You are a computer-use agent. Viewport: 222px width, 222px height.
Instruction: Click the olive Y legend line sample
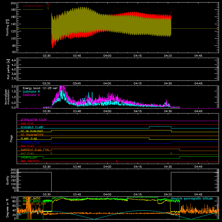pos(33,10)
